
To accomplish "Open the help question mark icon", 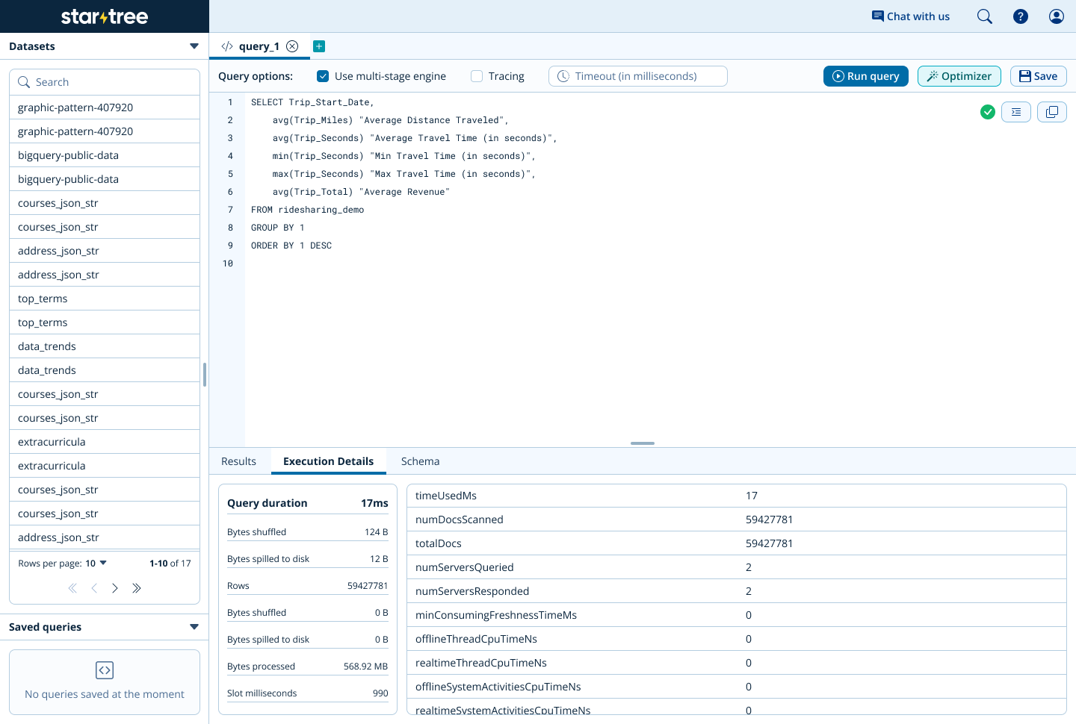I will 1020,16.
